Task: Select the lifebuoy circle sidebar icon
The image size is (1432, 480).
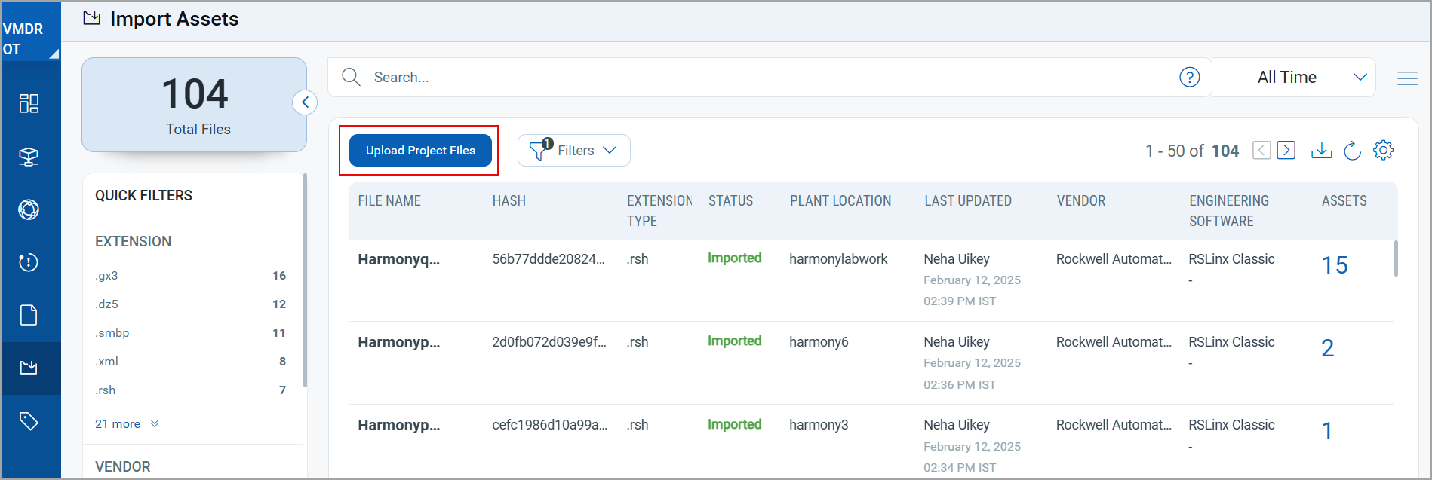Action: (29, 209)
